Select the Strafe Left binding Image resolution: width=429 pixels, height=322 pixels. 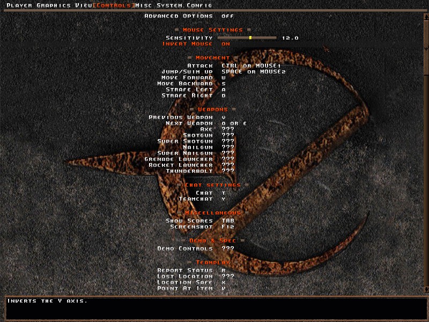coord(196,90)
